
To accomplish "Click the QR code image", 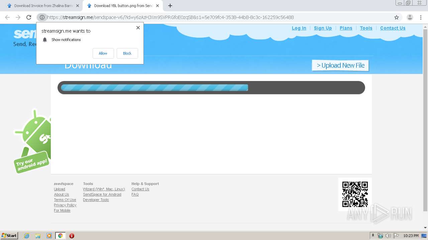I will click(355, 194).
